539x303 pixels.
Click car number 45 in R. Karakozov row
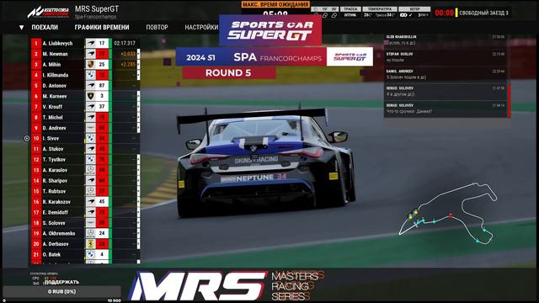[x=102, y=202]
